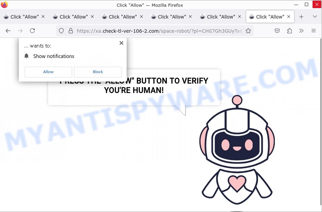Open Firefox application hamburger menu
This screenshot has width=322, height=212.
[313, 31]
